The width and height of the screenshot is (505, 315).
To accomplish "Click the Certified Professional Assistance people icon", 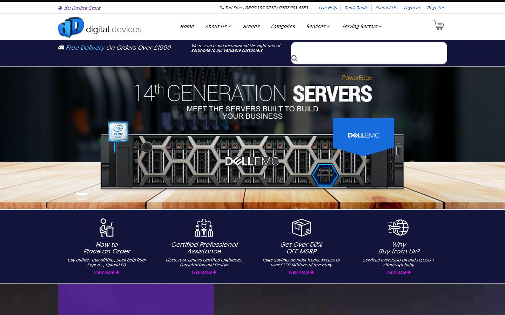I will coord(204,227).
